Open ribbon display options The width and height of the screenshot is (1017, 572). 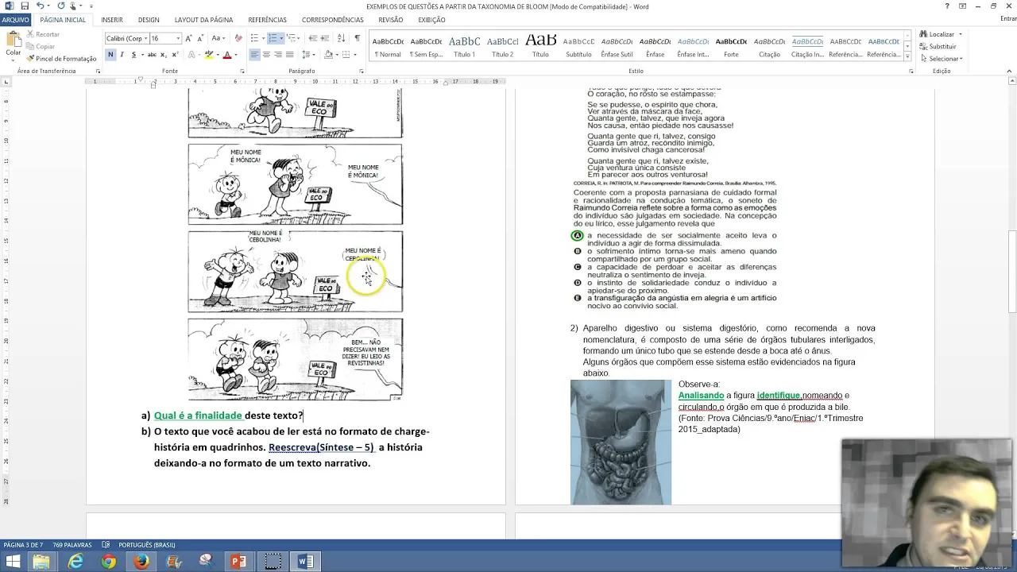[963, 6]
